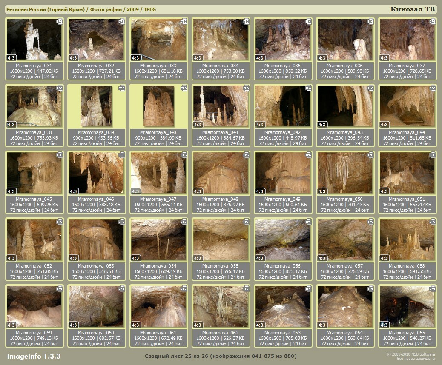Screen dimensions: 442x365
Task: Click the JPG icon on Mramornaya_051 tile
Action: (x=433, y=155)
